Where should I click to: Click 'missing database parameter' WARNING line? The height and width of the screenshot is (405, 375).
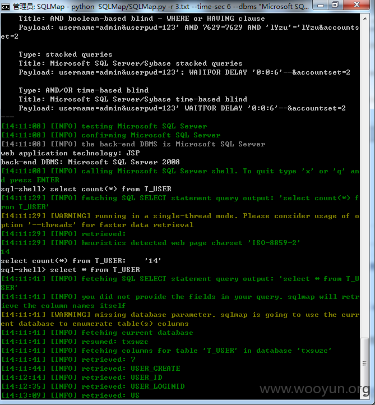[x=180, y=319]
